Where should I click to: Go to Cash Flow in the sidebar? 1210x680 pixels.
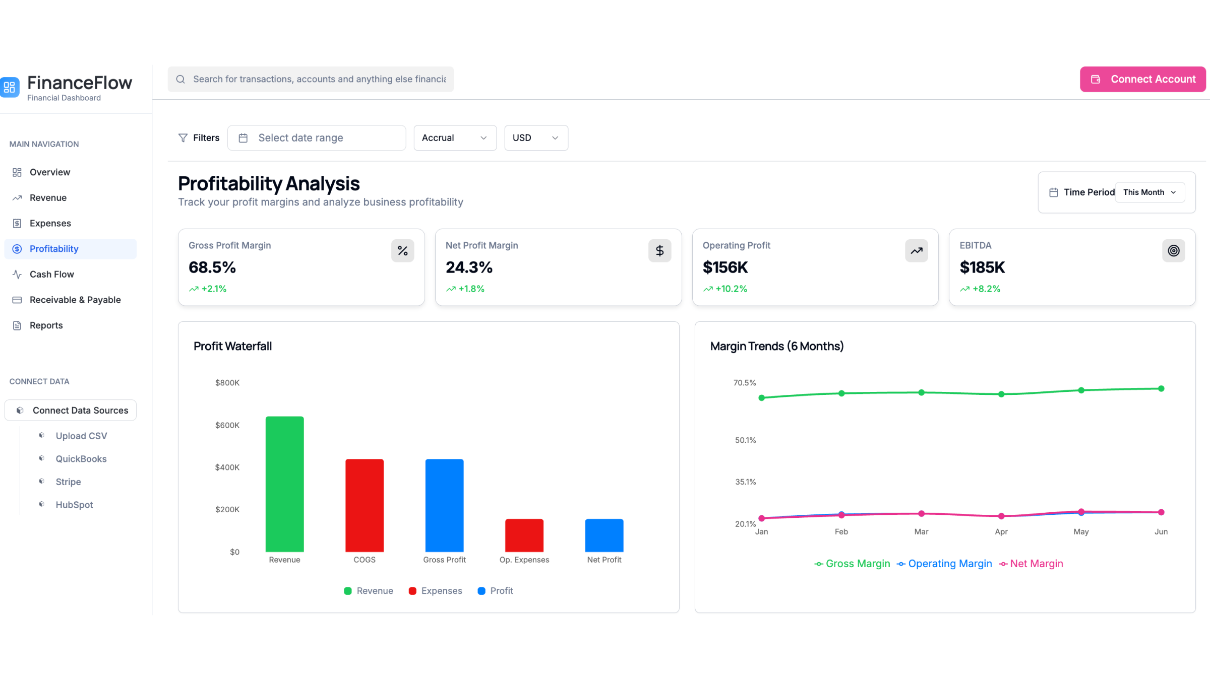coord(51,274)
